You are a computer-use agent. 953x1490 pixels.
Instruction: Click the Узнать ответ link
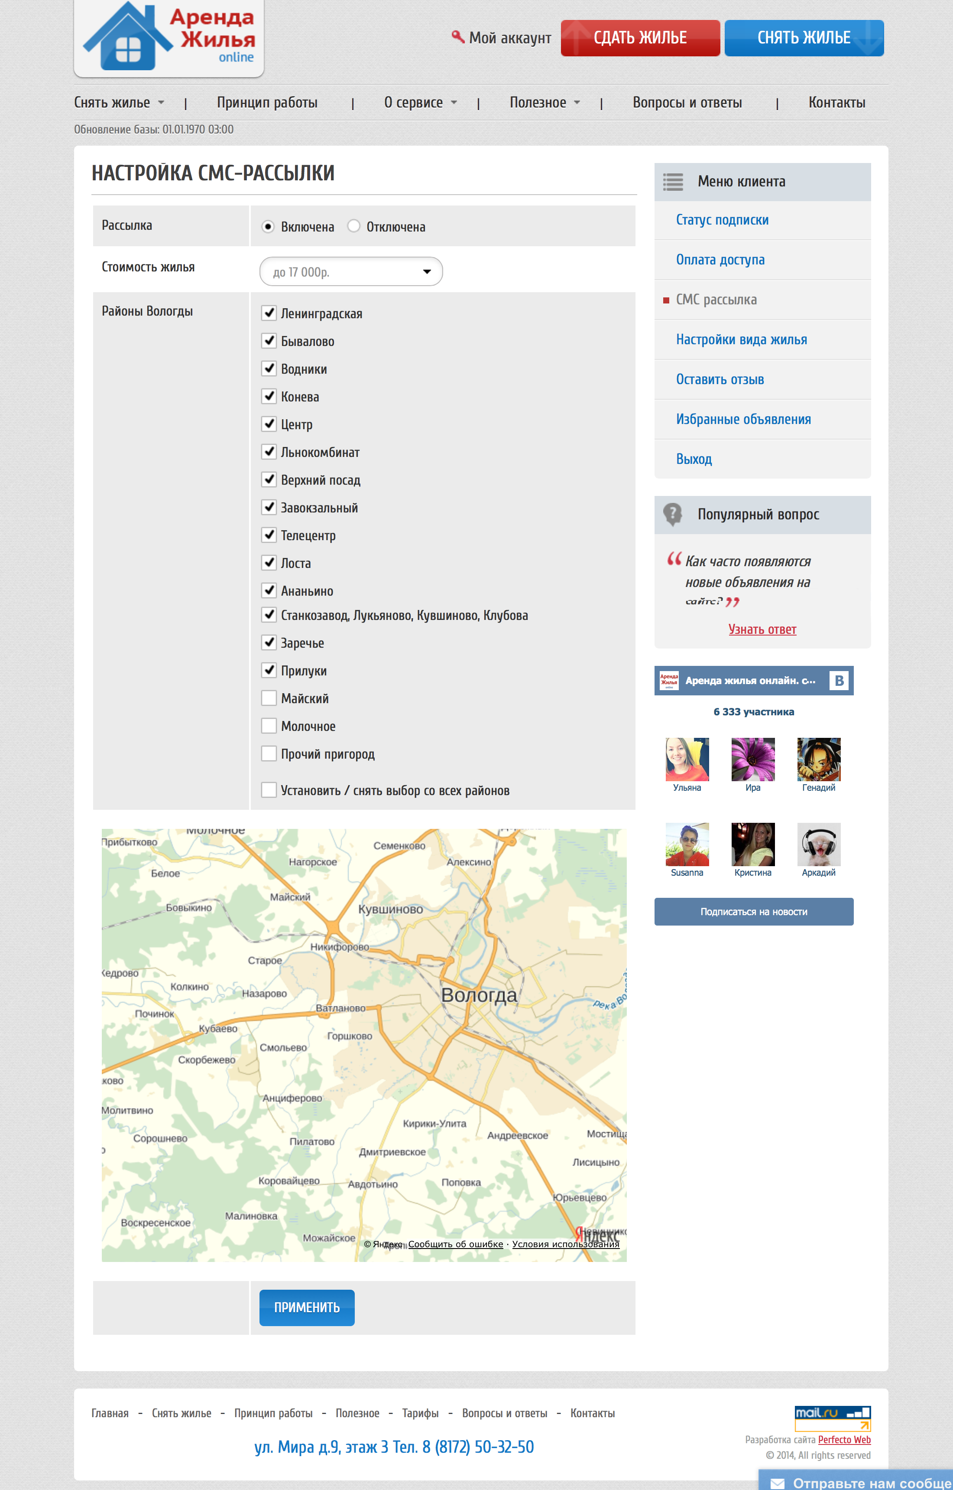[762, 629]
